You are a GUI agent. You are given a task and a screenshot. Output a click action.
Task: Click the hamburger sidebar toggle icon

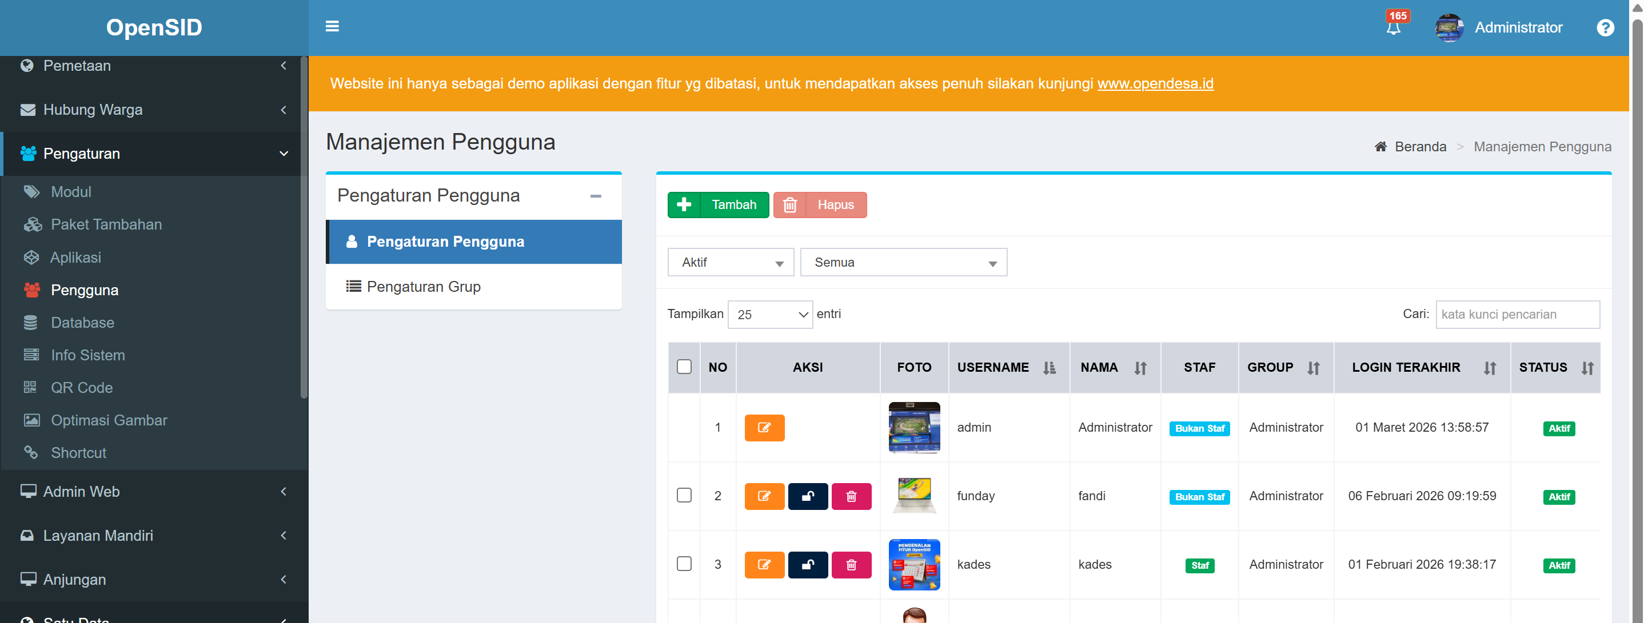pyautogui.click(x=332, y=26)
